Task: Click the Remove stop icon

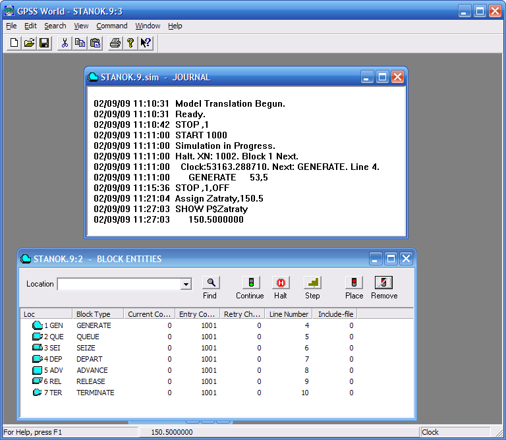Action: coord(383,283)
